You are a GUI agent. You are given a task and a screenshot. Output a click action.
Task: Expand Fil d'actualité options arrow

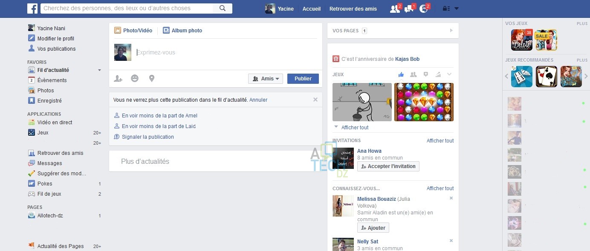(x=99, y=70)
